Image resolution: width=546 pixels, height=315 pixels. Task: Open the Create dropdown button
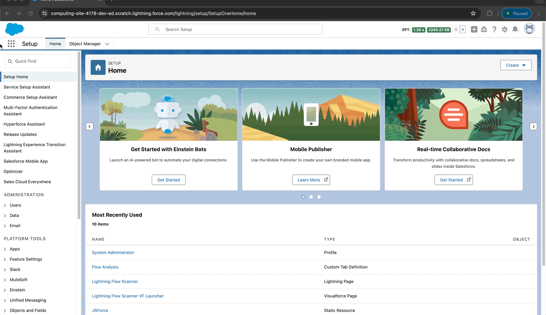(x=516, y=65)
